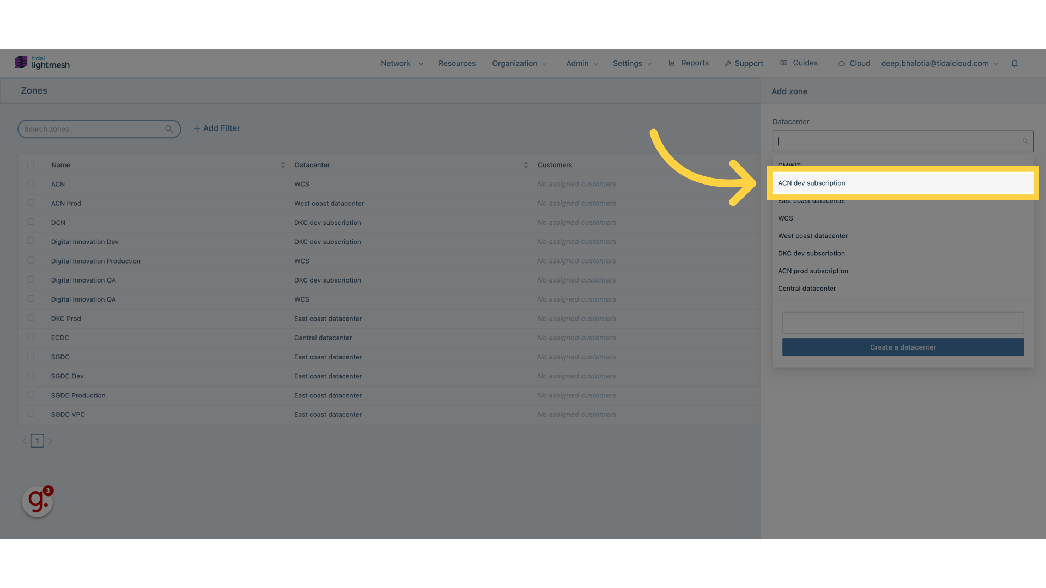Select ACN dev subscription from datacenter list
The width and height of the screenshot is (1046, 588).
902,182
